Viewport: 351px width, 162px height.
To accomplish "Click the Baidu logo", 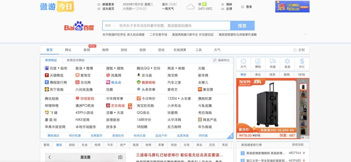I will pos(79,26).
